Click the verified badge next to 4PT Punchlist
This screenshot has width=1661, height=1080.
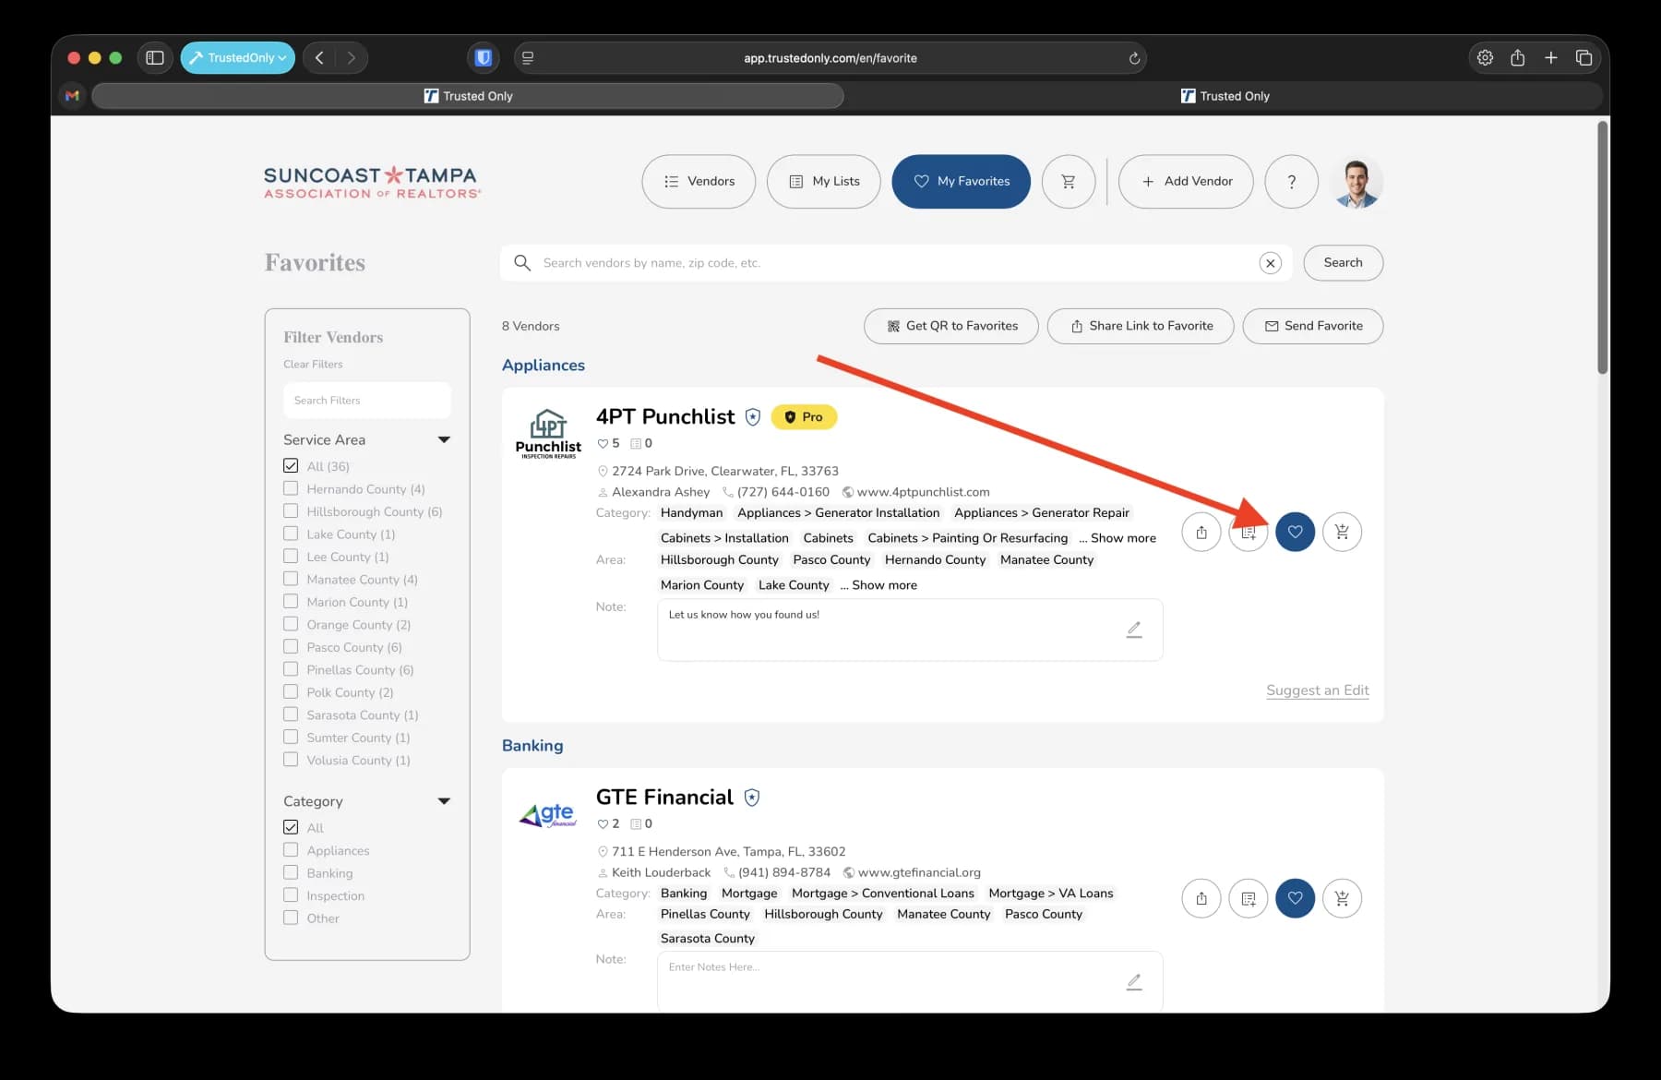click(753, 417)
